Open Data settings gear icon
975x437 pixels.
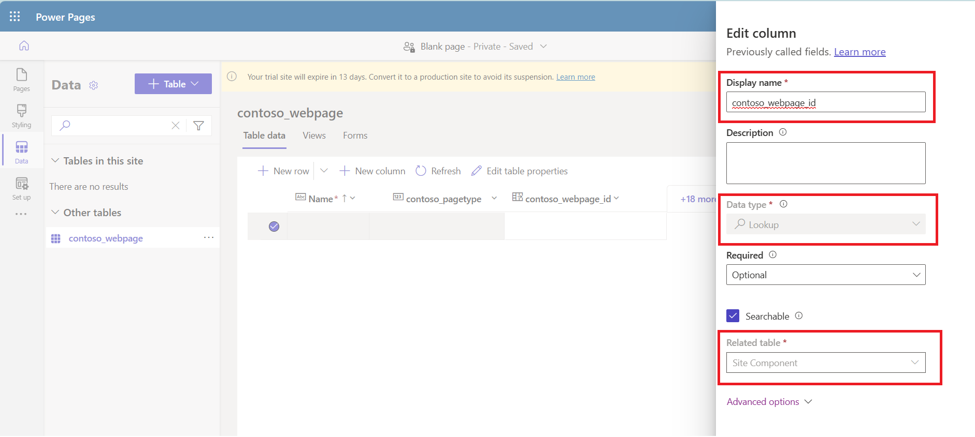pos(93,85)
